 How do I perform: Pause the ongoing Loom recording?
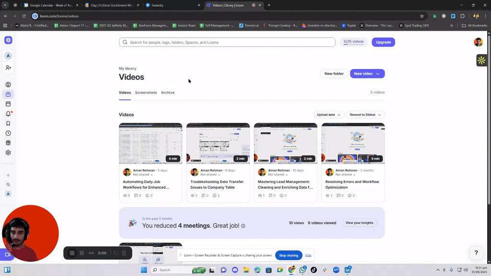click(82, 253)
